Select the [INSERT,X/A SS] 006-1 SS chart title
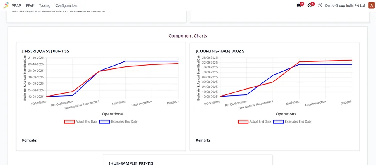Viewport: 376px width, 165px height. pos(46,51)
